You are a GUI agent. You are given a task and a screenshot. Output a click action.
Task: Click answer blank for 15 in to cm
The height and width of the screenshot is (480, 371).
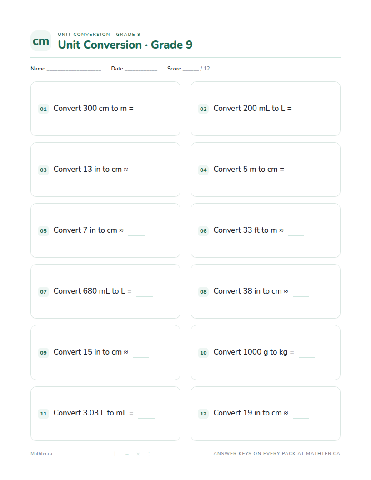coord(141,357)
